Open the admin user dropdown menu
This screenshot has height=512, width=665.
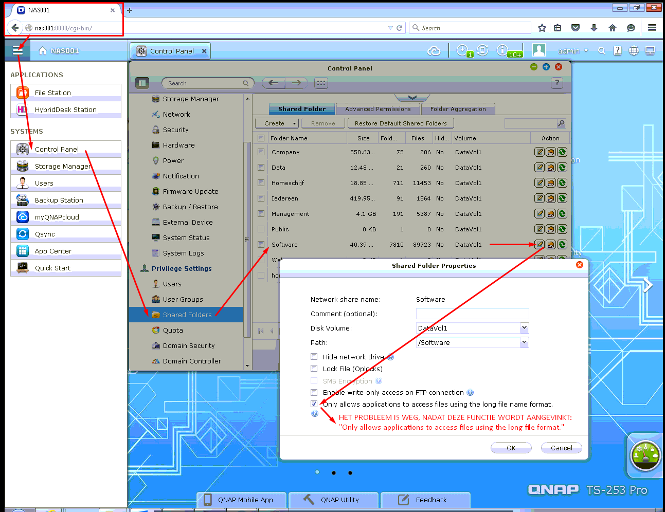pyautogui.click(x=586, y=51)
